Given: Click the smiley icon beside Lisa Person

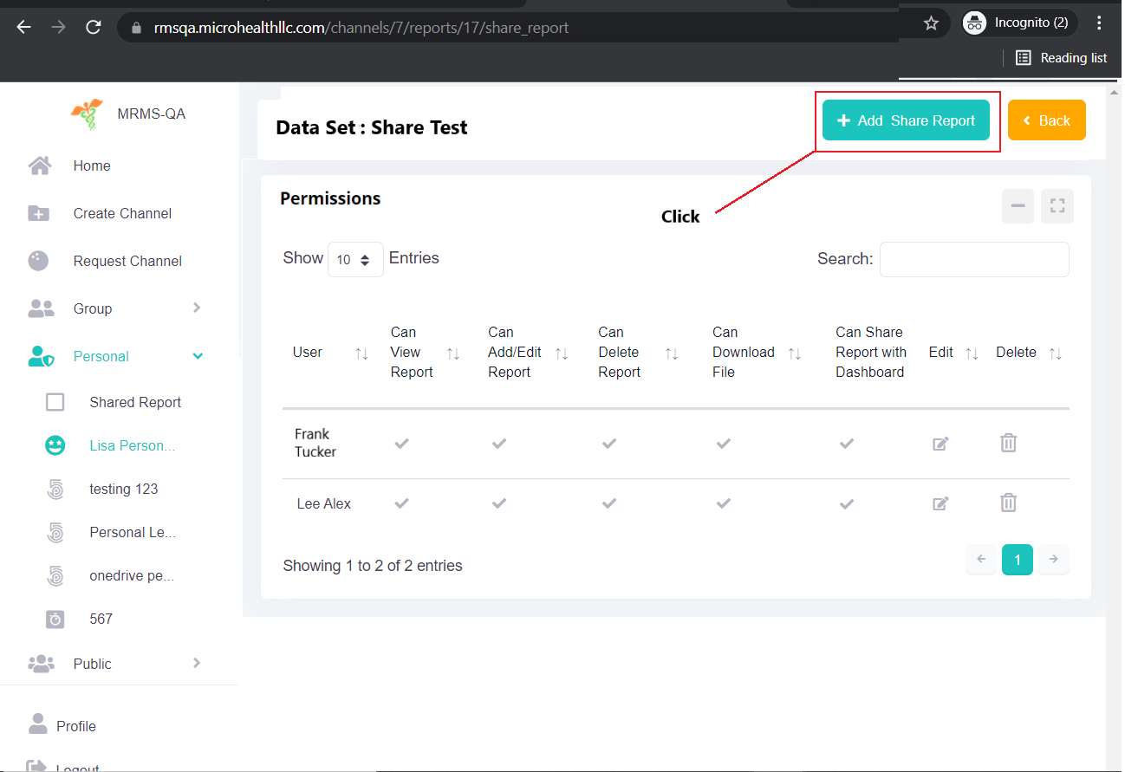Looking at the screenshot, I should (x=55, y=445).
